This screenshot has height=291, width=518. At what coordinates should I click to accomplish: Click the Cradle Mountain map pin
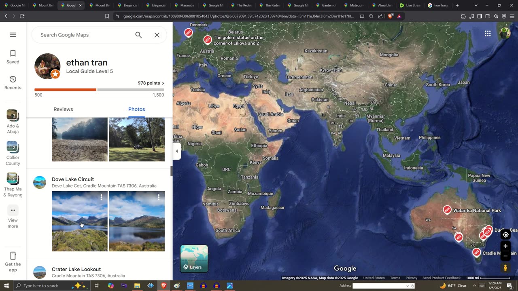[x=477, y=253]
